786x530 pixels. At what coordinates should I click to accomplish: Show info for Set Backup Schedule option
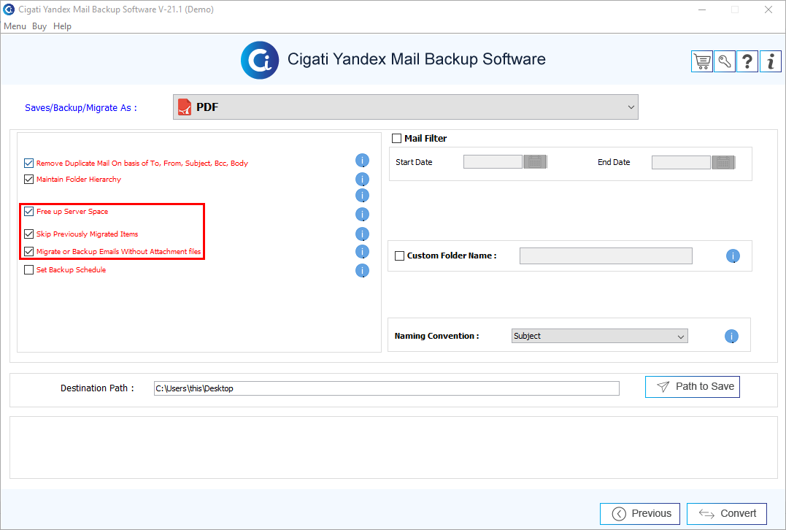tap(362, 270)
